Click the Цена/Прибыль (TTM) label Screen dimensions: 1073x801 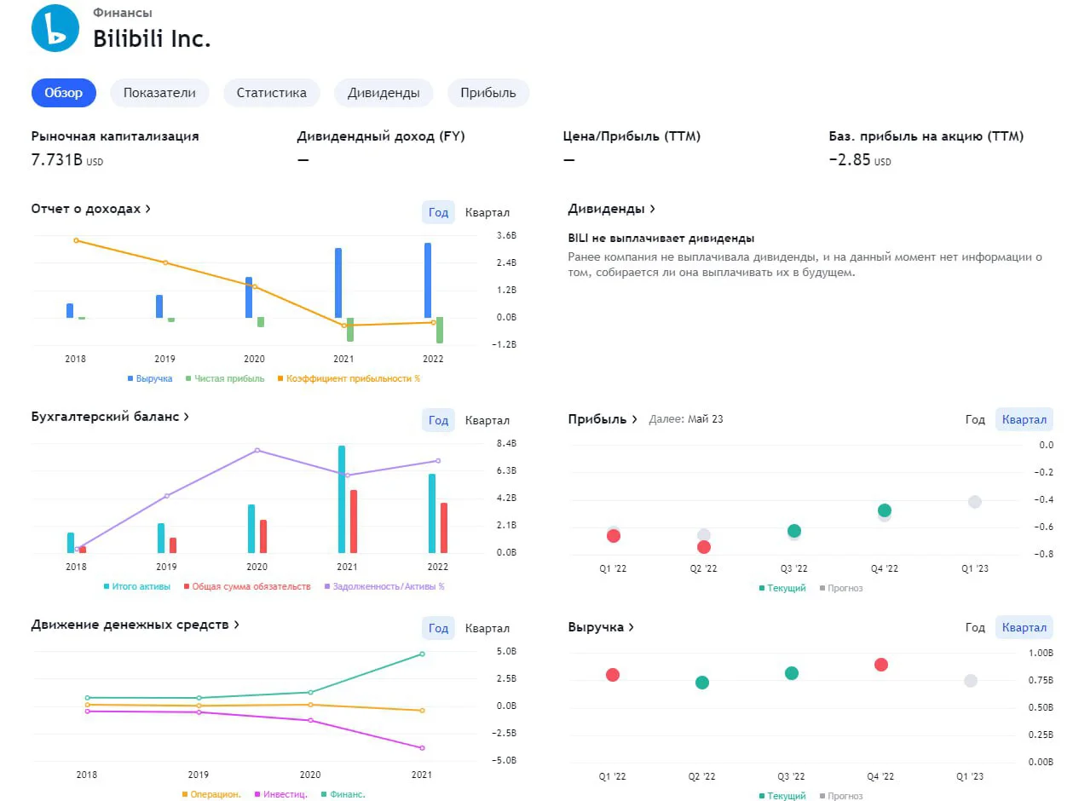coord(632,136)
